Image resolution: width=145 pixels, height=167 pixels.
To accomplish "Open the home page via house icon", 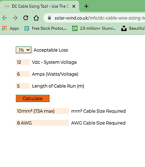I will 36,18.
